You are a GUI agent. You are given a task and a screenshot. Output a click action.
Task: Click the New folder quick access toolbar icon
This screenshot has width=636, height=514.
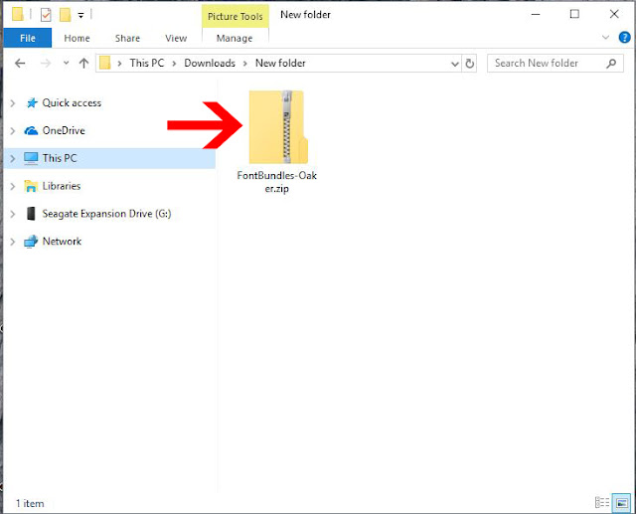(65, 15)
